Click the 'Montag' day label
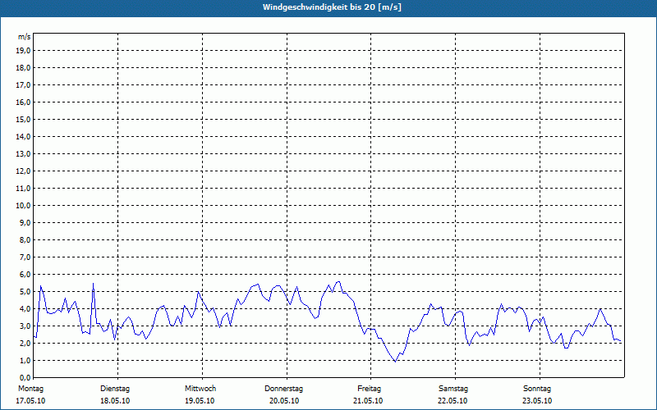The width and height of the screenshot is (657, 410). (30, 389)
